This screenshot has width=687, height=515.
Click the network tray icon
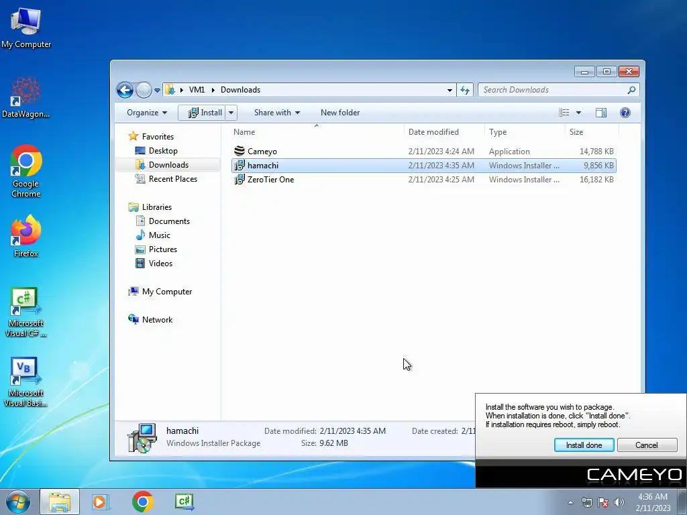click(586, 502)
